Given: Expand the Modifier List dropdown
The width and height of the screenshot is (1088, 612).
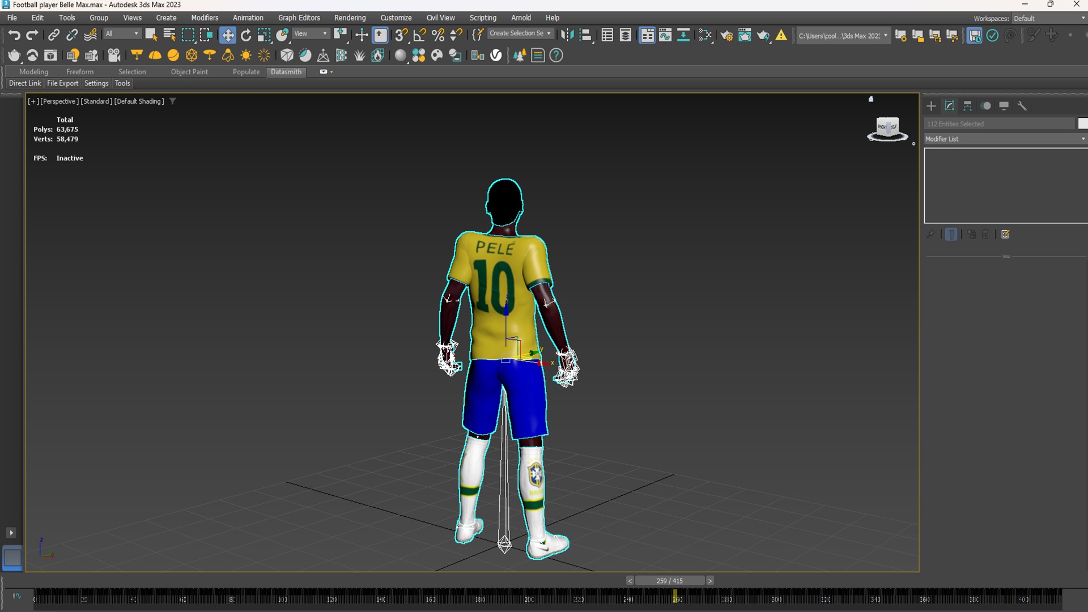Looking at the screenshot, I should coord(1005,139).
